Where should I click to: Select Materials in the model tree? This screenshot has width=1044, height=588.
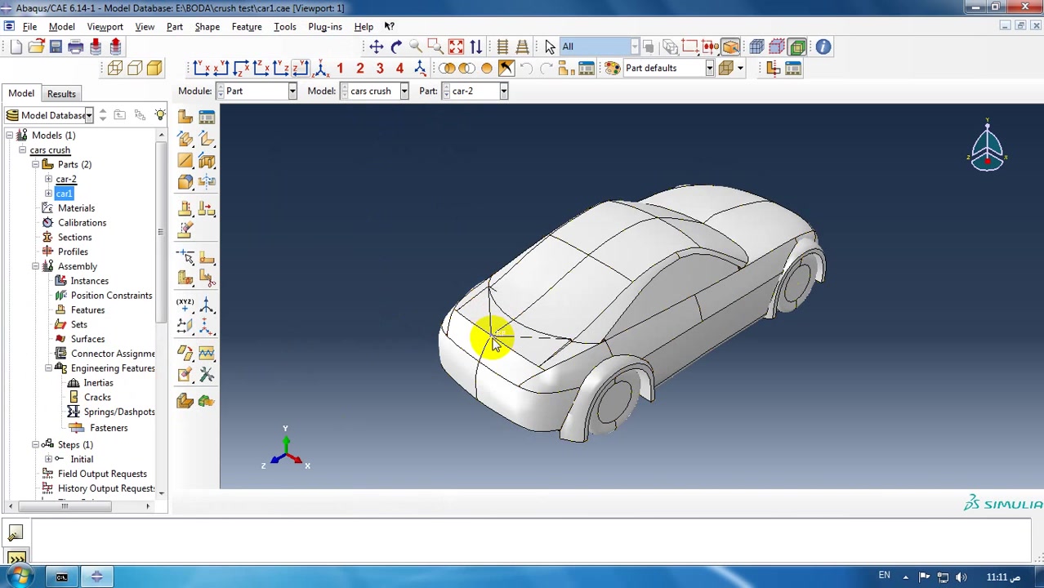[x=76, y=208]
